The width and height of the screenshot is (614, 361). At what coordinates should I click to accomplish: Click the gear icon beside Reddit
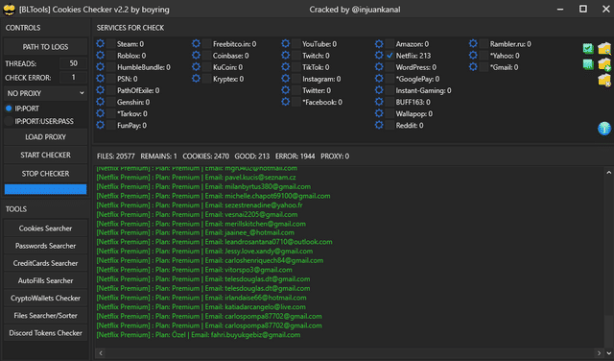pos(379,126)
